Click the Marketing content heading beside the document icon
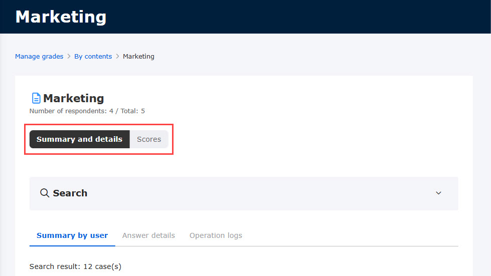The image size is (491, 276). click(74, 98)
